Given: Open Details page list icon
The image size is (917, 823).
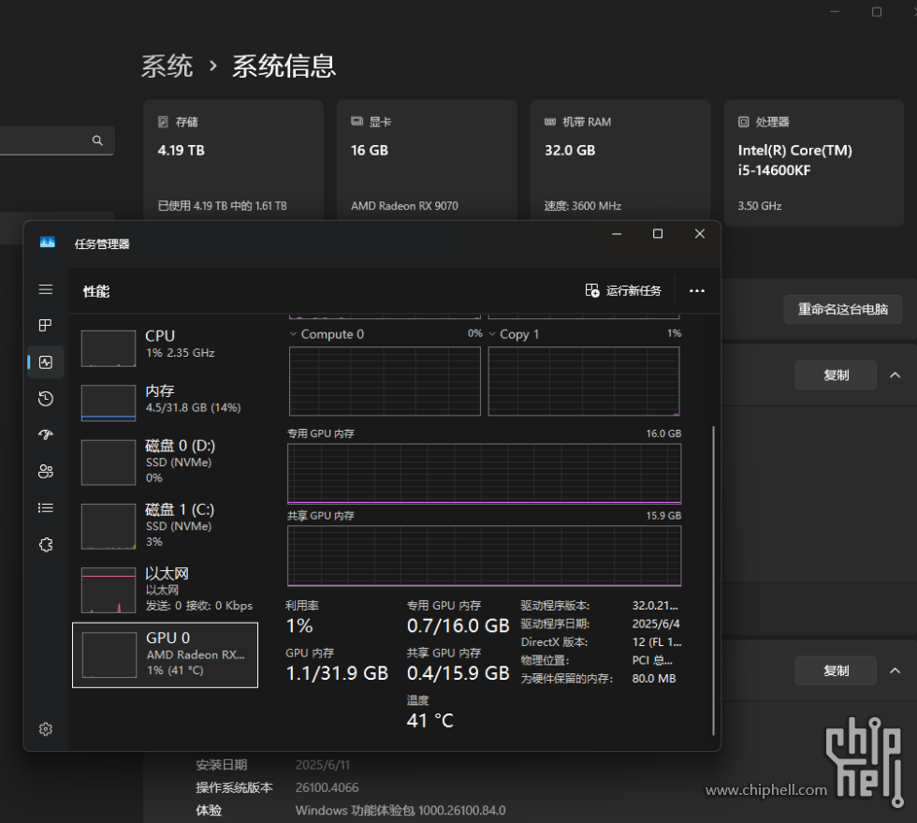Looking at the screenshot, I should [x=46, y=508].
